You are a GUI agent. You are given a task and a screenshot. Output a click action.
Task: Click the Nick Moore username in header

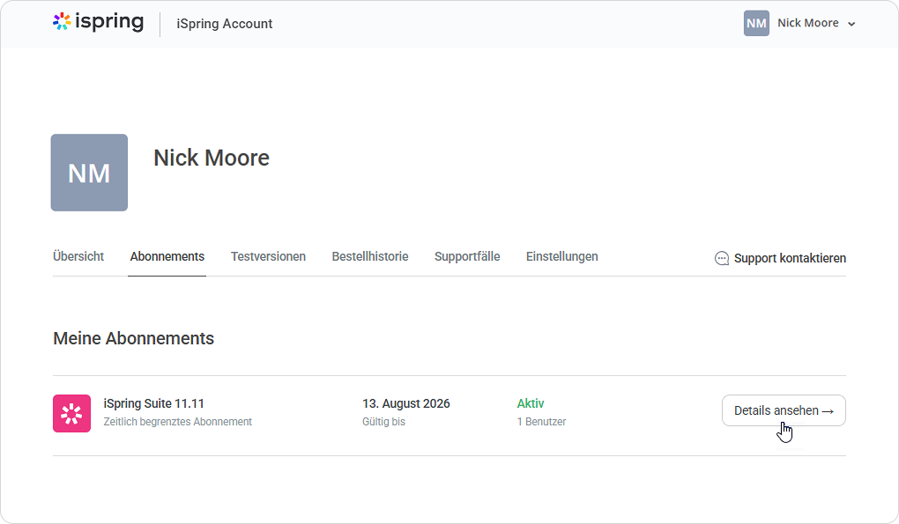[x=808, y=23]
